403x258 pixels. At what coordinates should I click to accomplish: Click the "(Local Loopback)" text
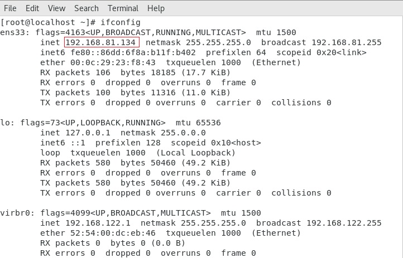click(x=196, y=153)
